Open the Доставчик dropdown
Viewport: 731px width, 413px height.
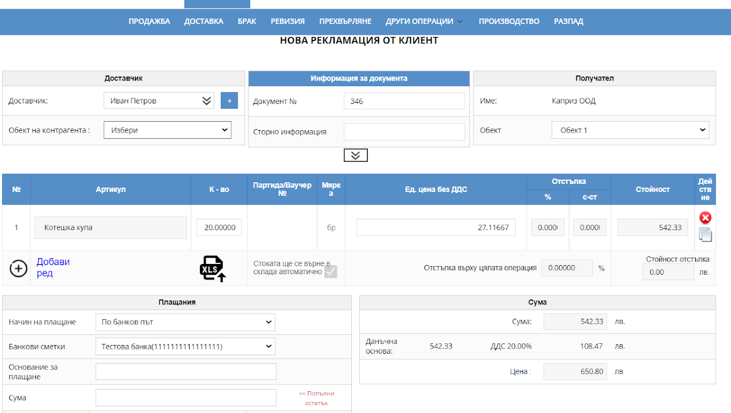(x=159, y=101)
